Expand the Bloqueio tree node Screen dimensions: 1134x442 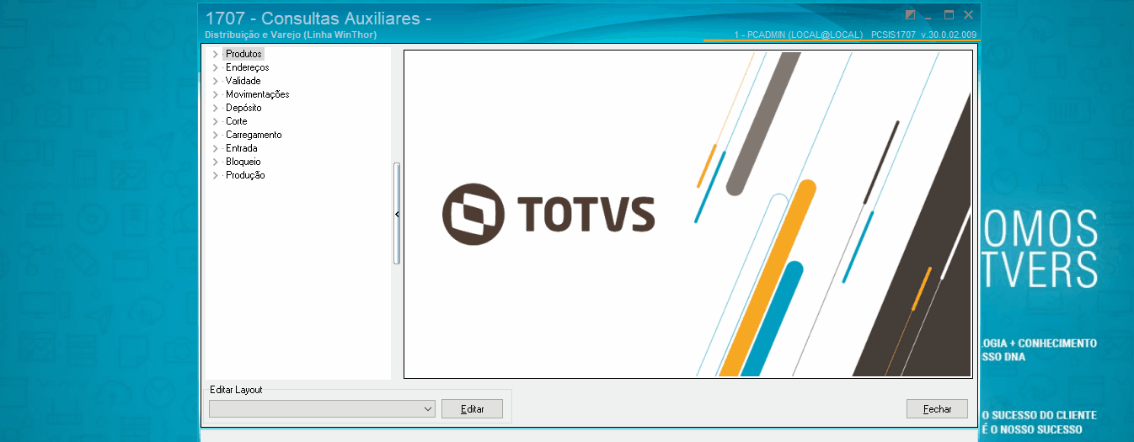(x=216, y=162)
